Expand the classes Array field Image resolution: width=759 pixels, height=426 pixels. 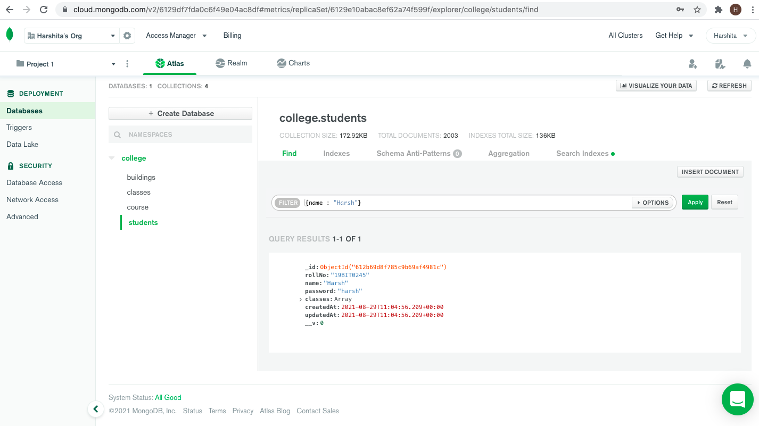(x=301, y=299)
